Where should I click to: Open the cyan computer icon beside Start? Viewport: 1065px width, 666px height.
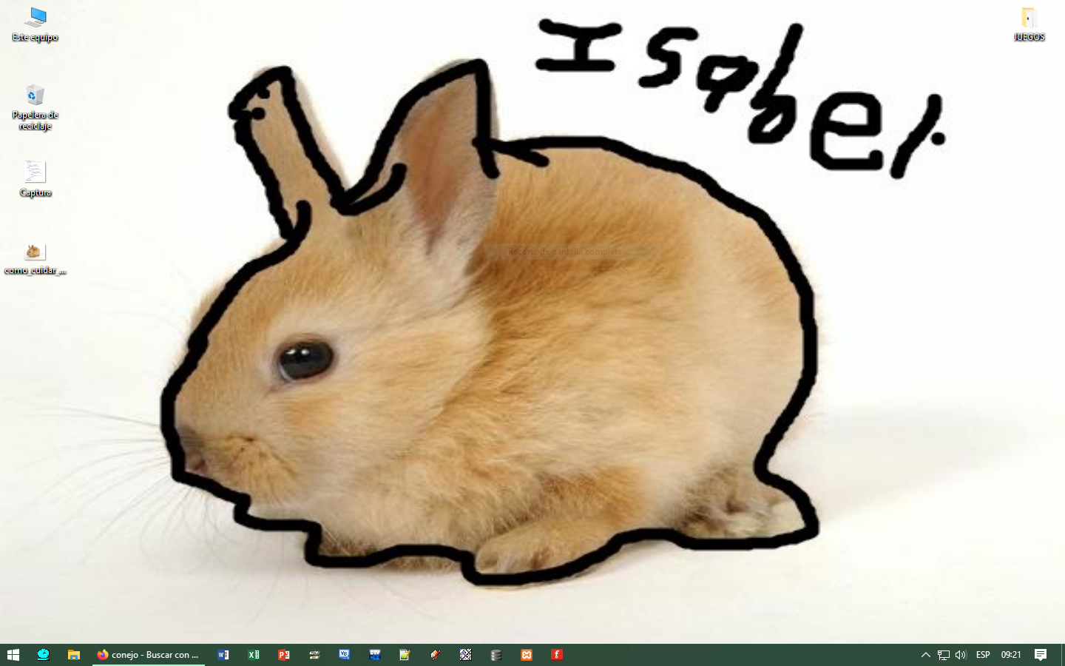(44, 655)
